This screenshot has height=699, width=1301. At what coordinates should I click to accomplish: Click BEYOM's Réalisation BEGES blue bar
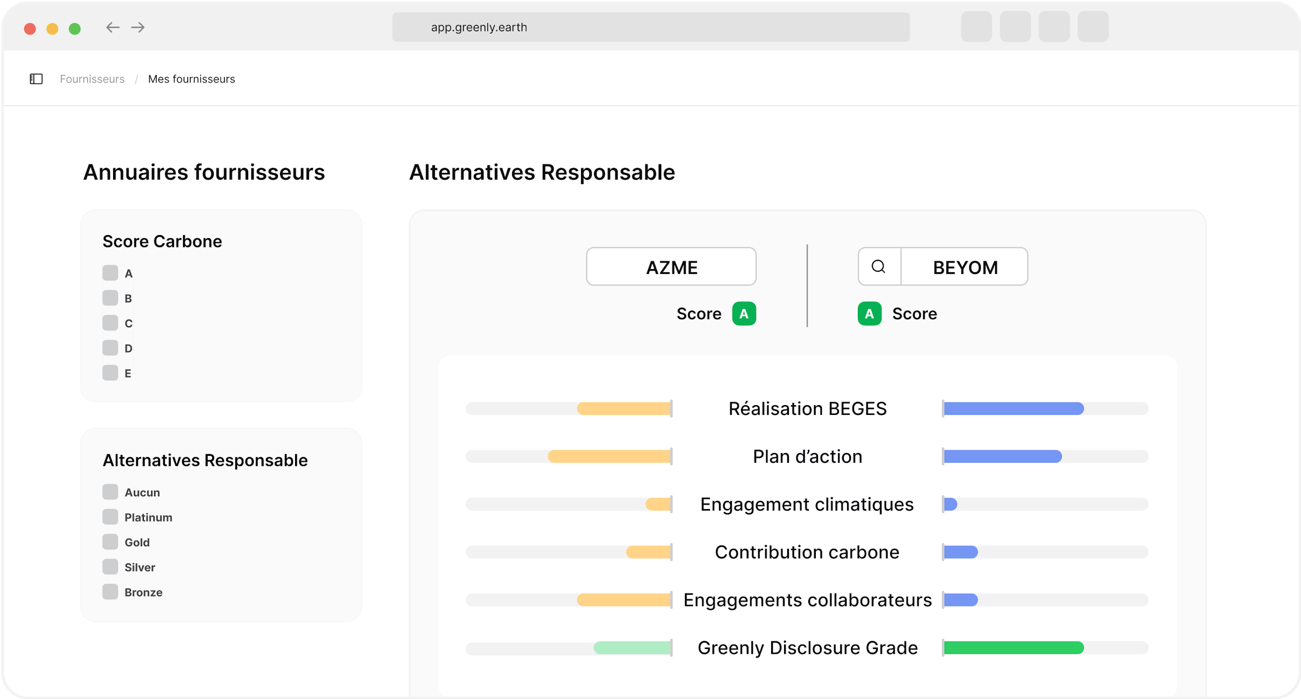coord(1013,409)
